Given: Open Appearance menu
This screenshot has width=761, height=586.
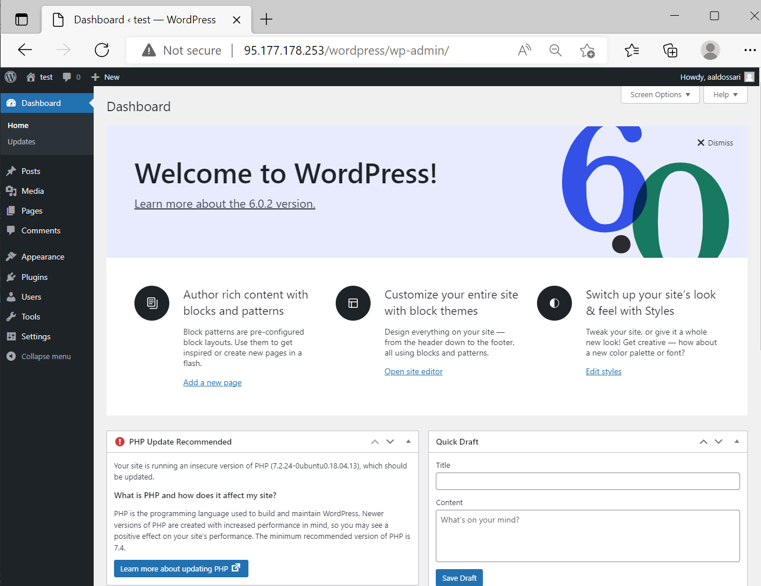Looking at the screenshot, I should (47, 257).
